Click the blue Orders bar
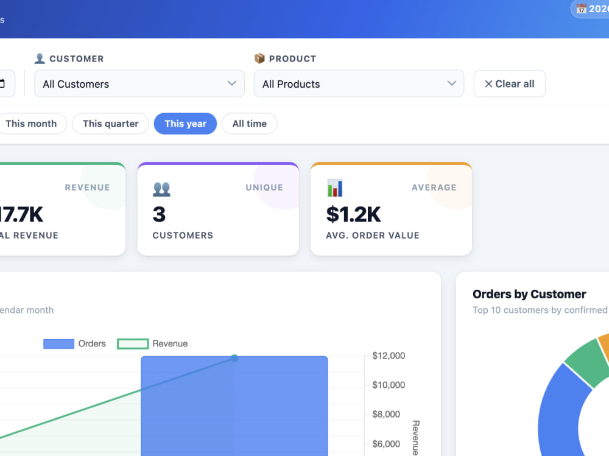Screen dimensions: 609x456 coord(234,406)
